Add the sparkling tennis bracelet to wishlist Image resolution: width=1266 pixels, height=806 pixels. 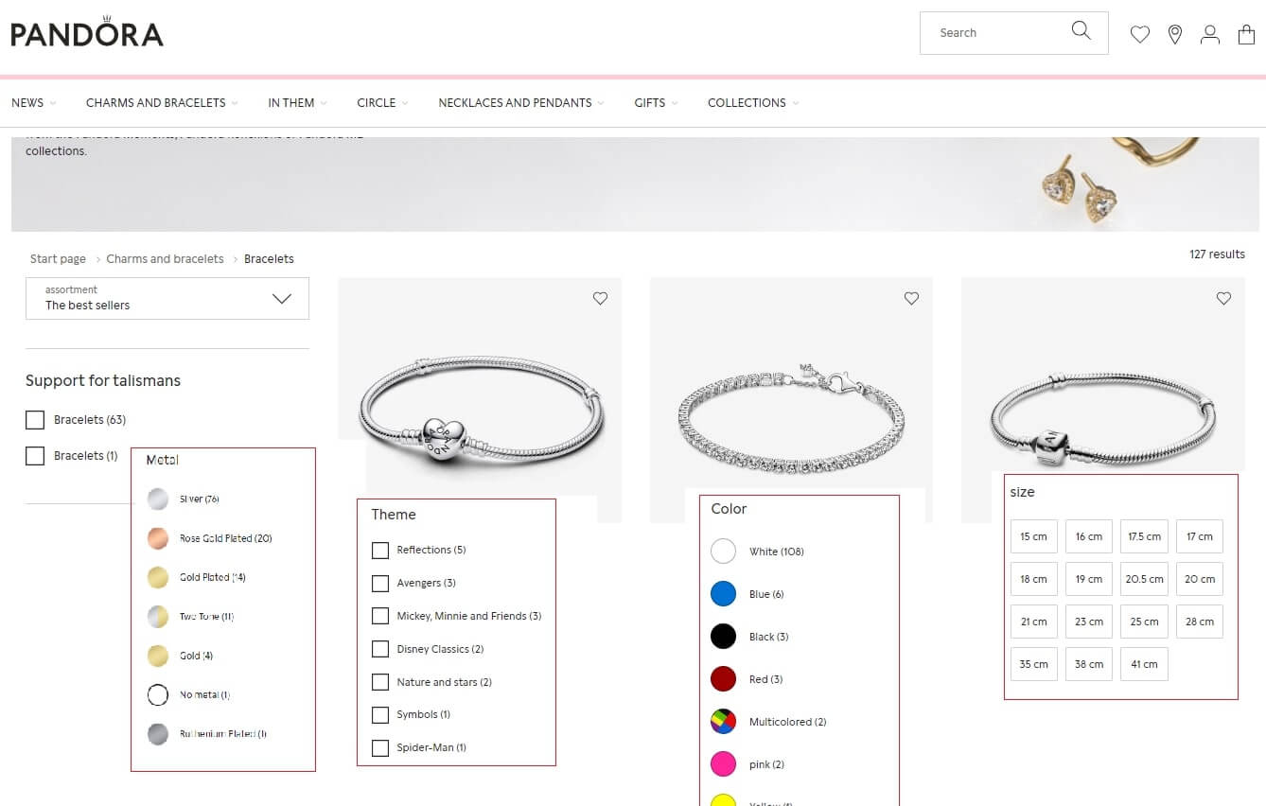pyautogui.click(x=911, y=298)
